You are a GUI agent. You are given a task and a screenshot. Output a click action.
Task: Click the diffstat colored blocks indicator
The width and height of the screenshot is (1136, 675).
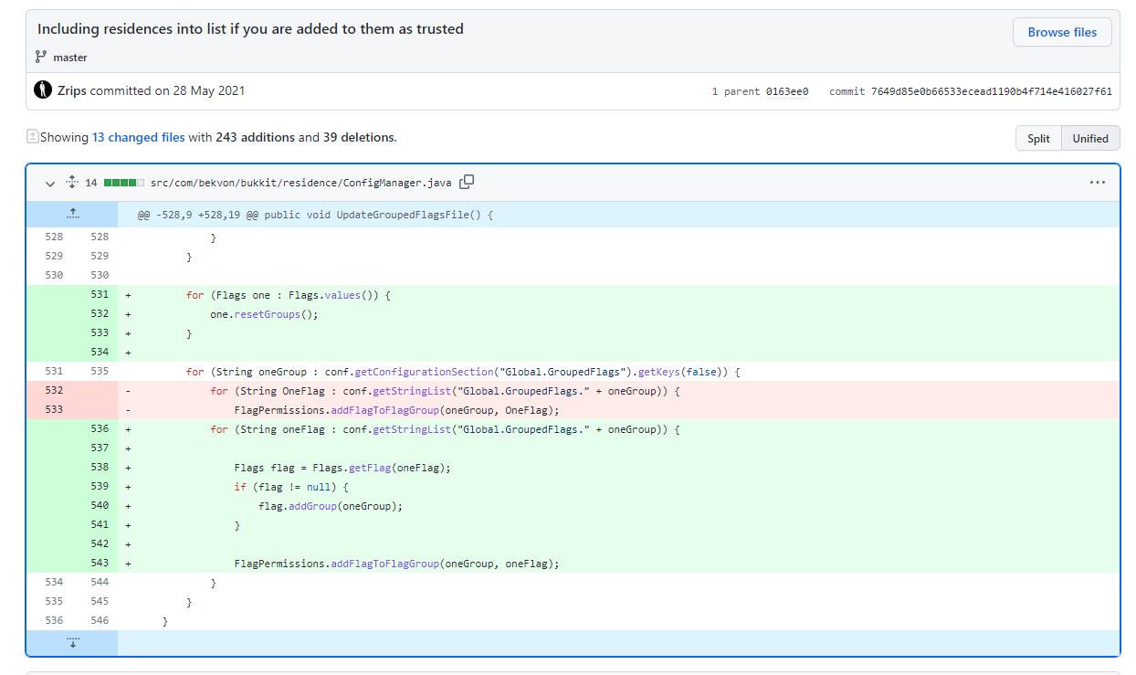tap(124, 183)
